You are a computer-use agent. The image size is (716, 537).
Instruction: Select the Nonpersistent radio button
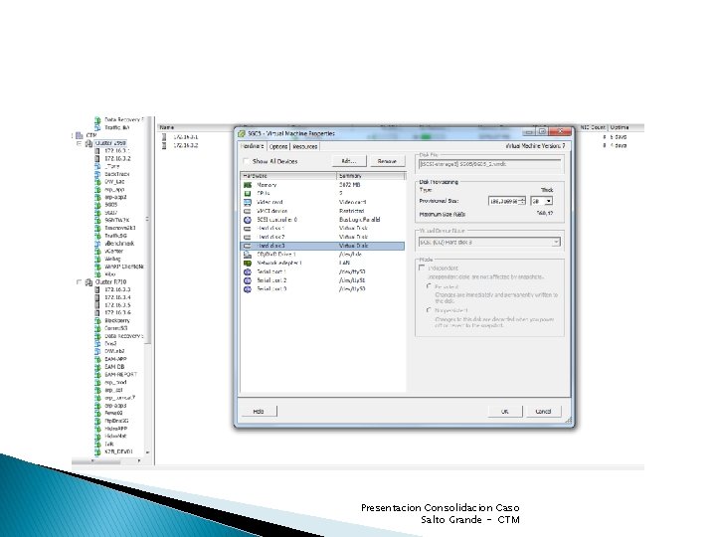tap(429, 310)
